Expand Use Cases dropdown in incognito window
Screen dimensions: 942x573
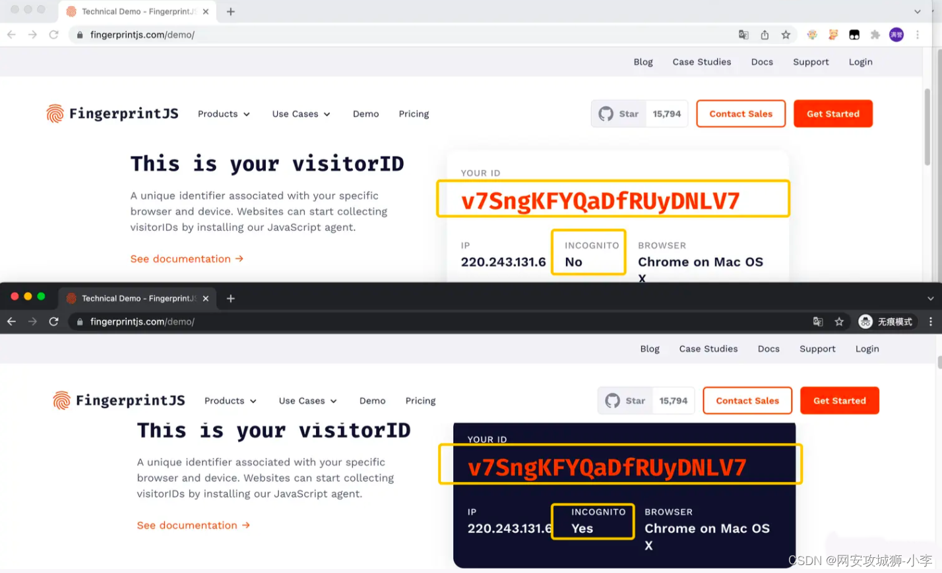[x=308, y=401]
